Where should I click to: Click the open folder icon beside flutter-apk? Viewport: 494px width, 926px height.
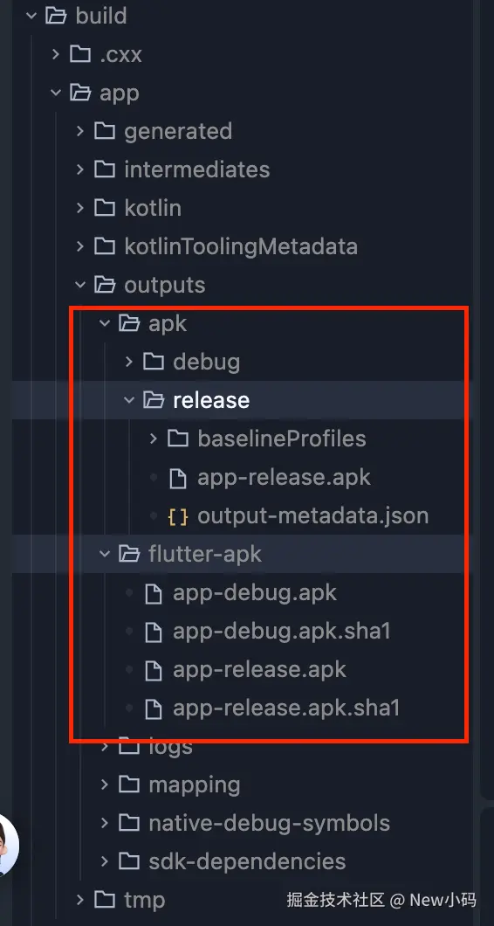129,554
